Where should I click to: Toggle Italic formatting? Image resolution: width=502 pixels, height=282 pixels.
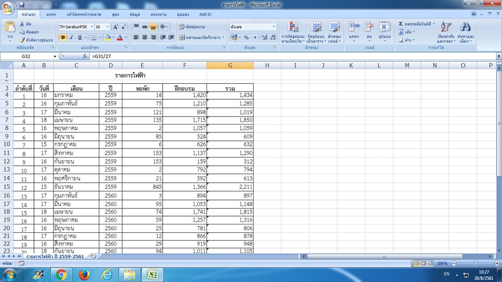tap(71, 38)
